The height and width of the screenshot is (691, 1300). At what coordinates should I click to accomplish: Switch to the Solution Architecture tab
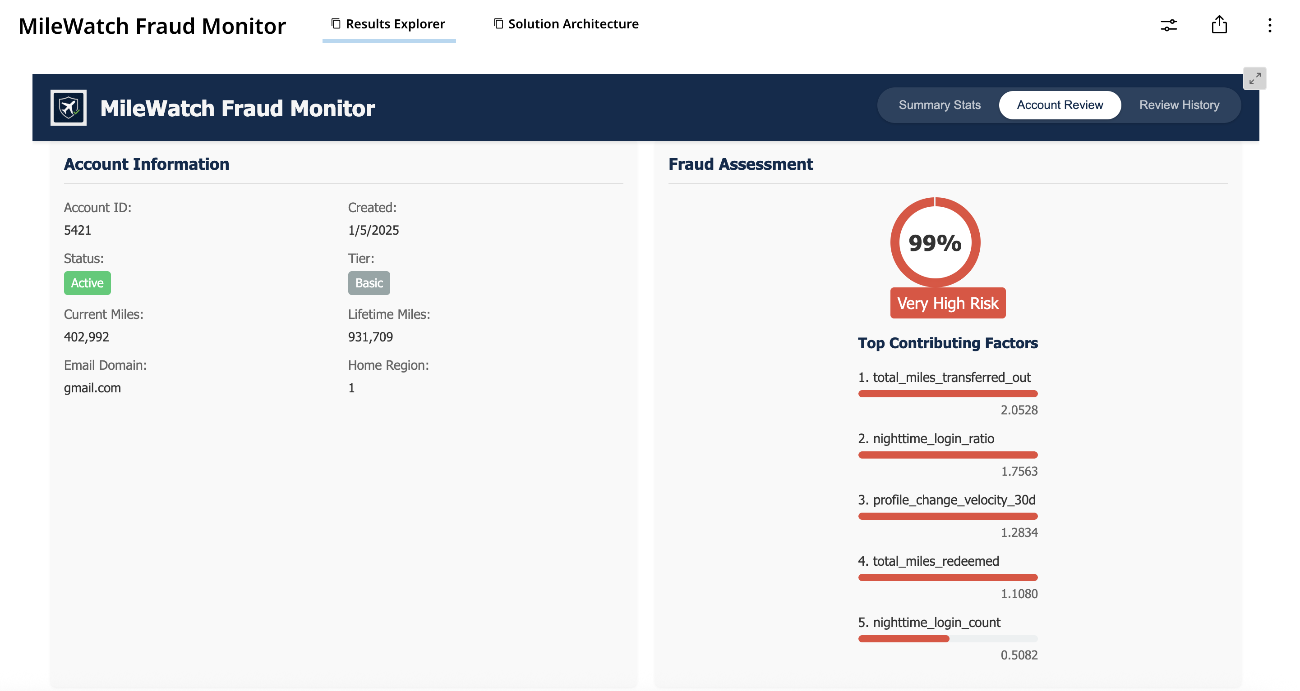(573, 23)
